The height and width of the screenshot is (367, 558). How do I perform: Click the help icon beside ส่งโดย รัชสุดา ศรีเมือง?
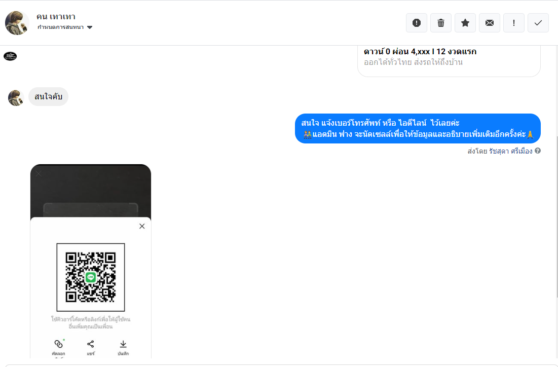click(x=538, y=151)
